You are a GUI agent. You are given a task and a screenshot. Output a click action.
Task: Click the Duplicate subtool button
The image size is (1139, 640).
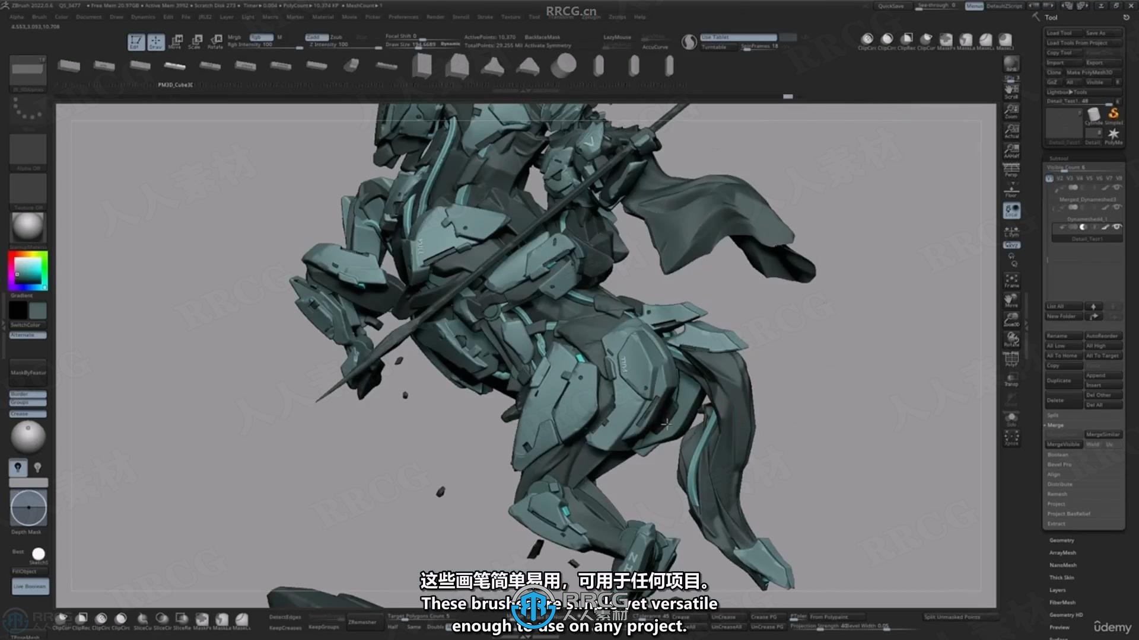pos(1064,380)
